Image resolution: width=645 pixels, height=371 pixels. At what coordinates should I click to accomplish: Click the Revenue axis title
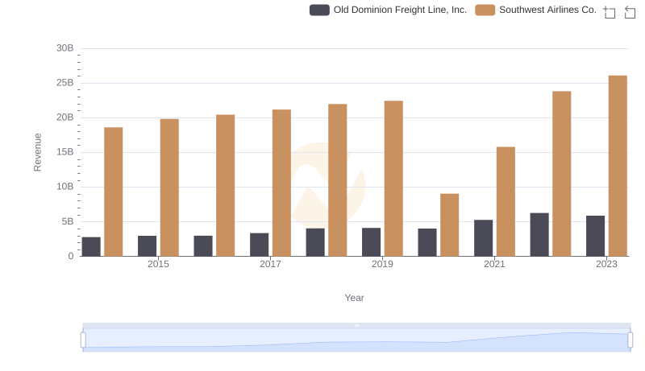[x=37, y=152]
